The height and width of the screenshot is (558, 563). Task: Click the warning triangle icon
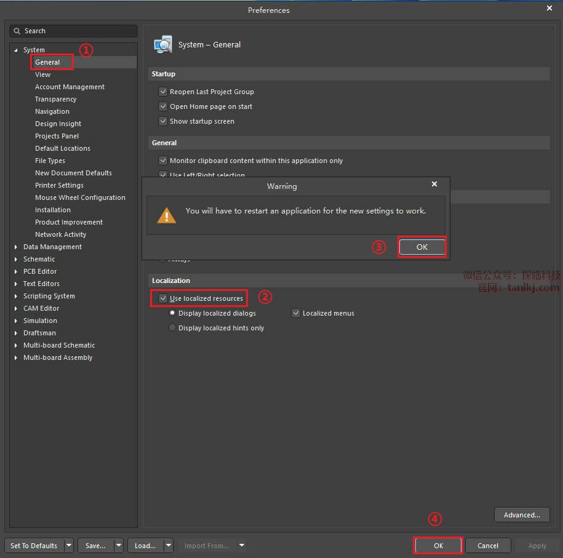point(166,215)
